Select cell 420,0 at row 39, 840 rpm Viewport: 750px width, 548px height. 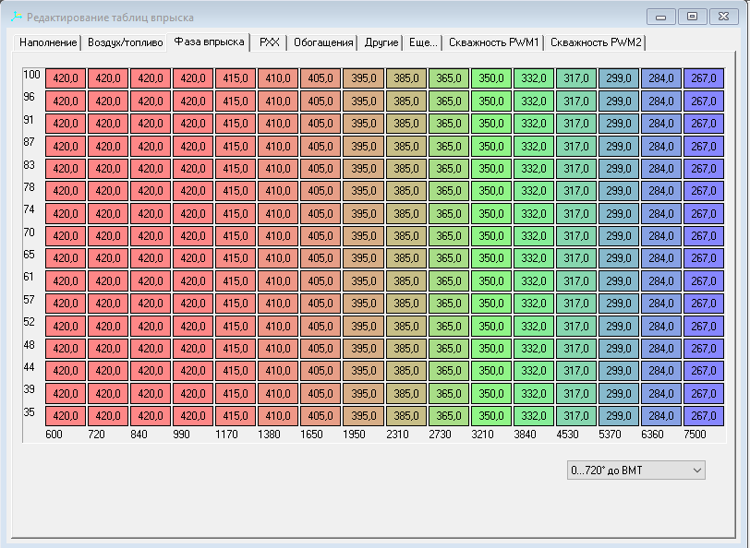pyautogui.click(x=151, y=393)
